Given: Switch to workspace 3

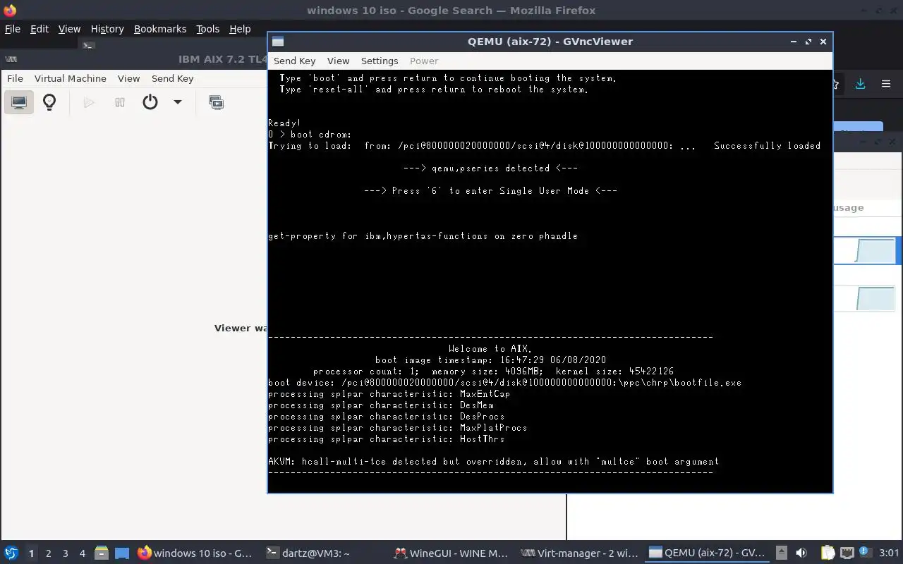Looking at the screenshot, I should tap(65, 553).
